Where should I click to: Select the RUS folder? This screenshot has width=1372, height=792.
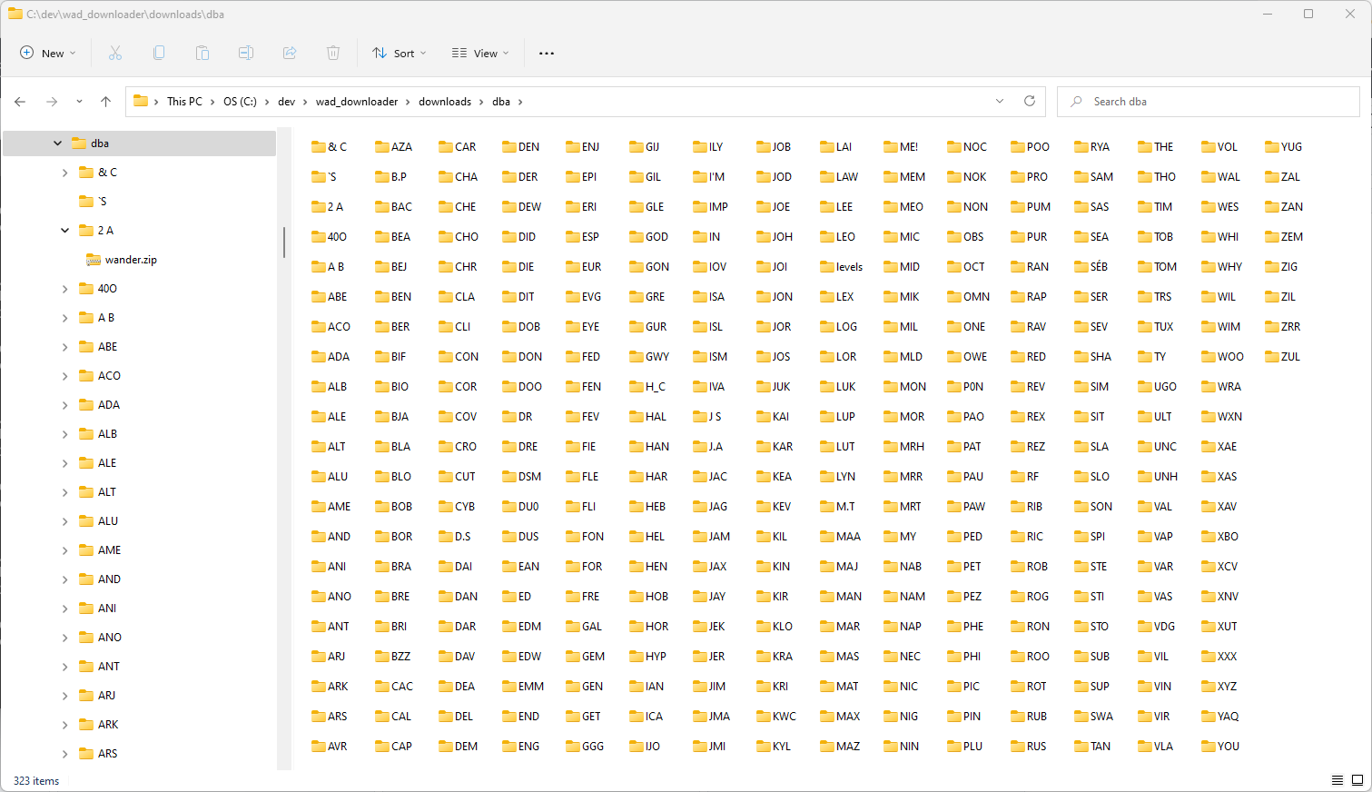tap(1029, 747)
